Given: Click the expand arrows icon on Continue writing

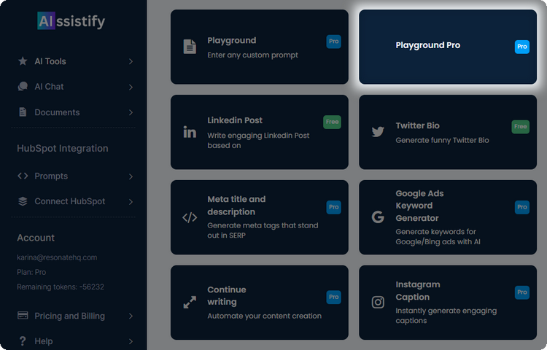Looking at the screenshot, I should [x=190, y=302].
